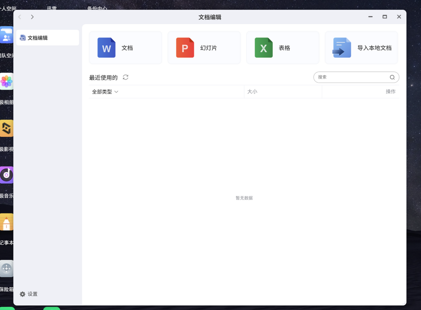
Task: Open the 音乐 desktop app icon
Action: [6, 175]
